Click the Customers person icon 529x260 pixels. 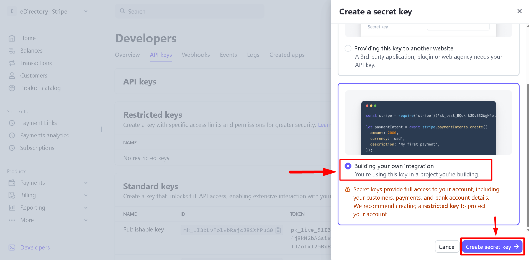12,76
